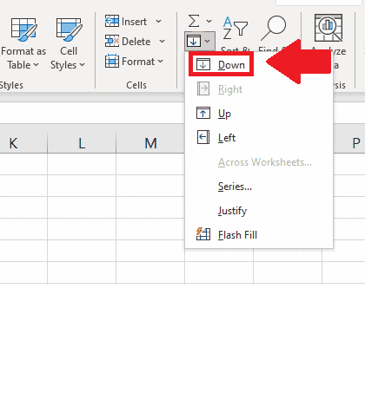Expand the Delete cells dropdown arrow
The image size is (365, 393).
(x=162, y=42)
